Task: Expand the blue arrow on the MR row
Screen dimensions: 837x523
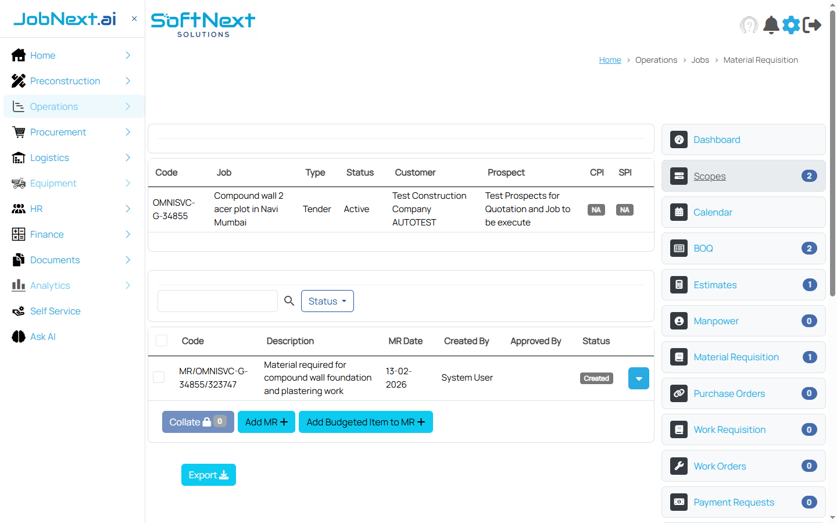Action: [x=638, y=378]
